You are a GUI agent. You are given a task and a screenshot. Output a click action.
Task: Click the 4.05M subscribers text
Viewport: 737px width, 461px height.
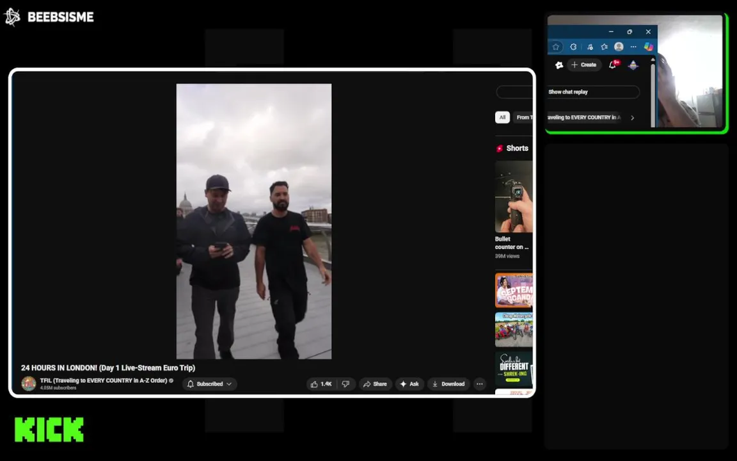(58, 388)
